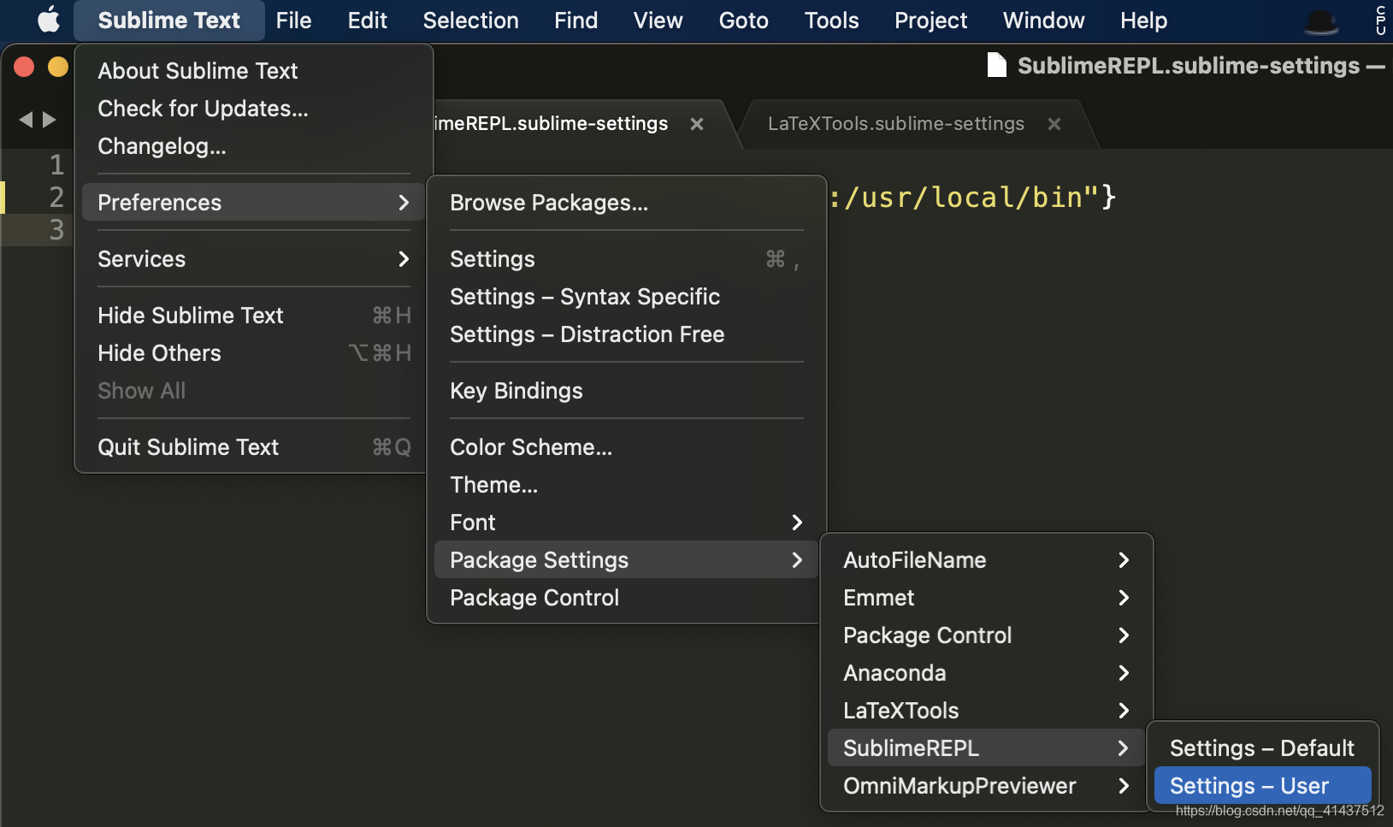
Task: Expand AutoFileName package settings
Action: (987, 560)
